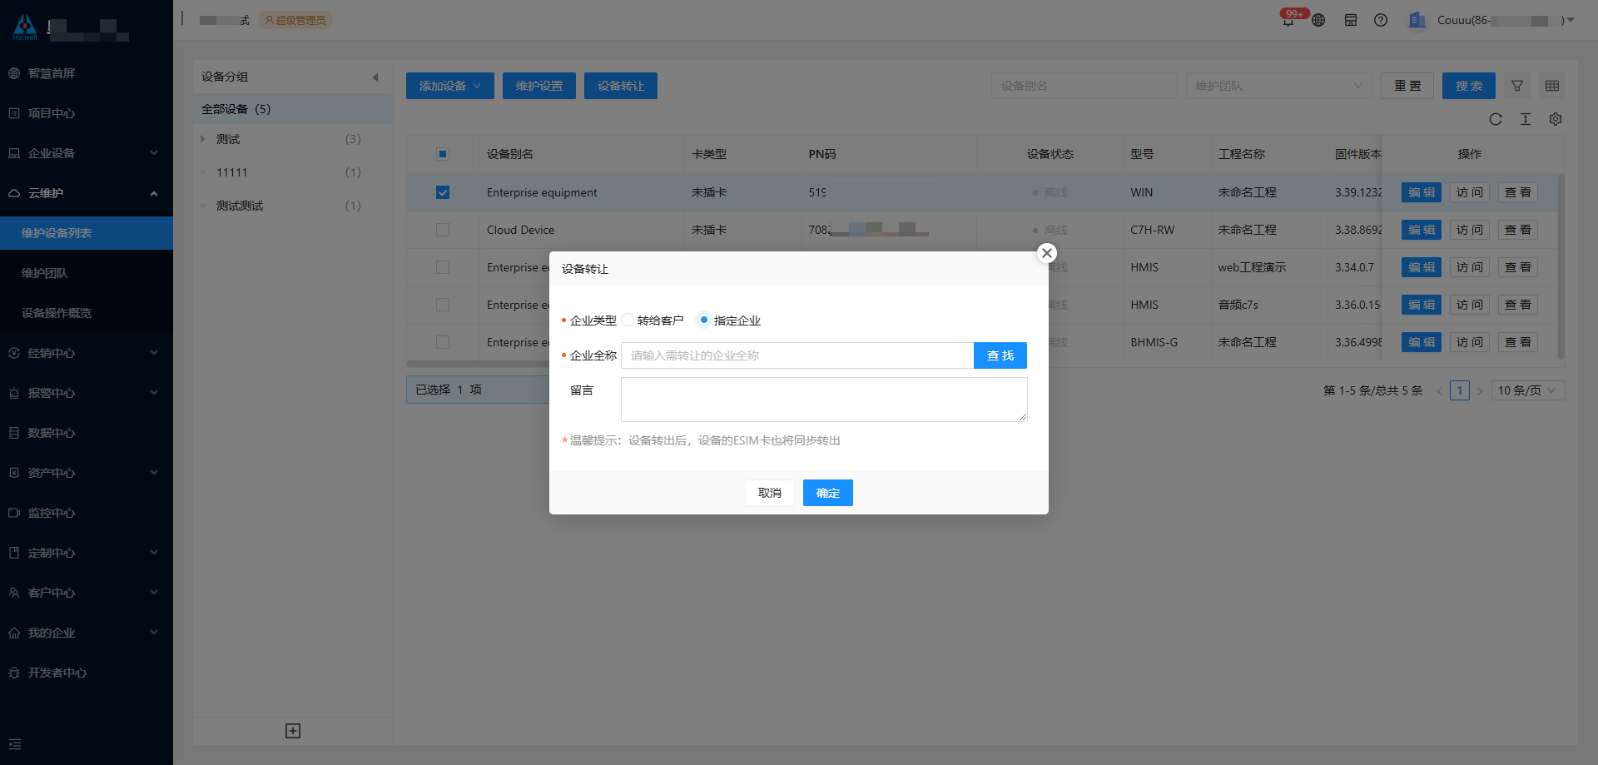Click the 设备转让 toolbar button
Screen dimensions: 1598x765
click(x=621, y=86)
